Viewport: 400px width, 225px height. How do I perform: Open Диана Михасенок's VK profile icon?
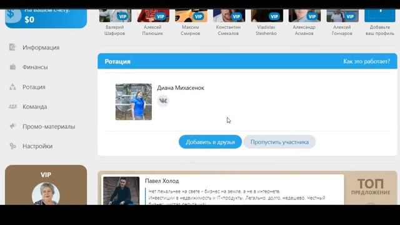click(163, 101)
